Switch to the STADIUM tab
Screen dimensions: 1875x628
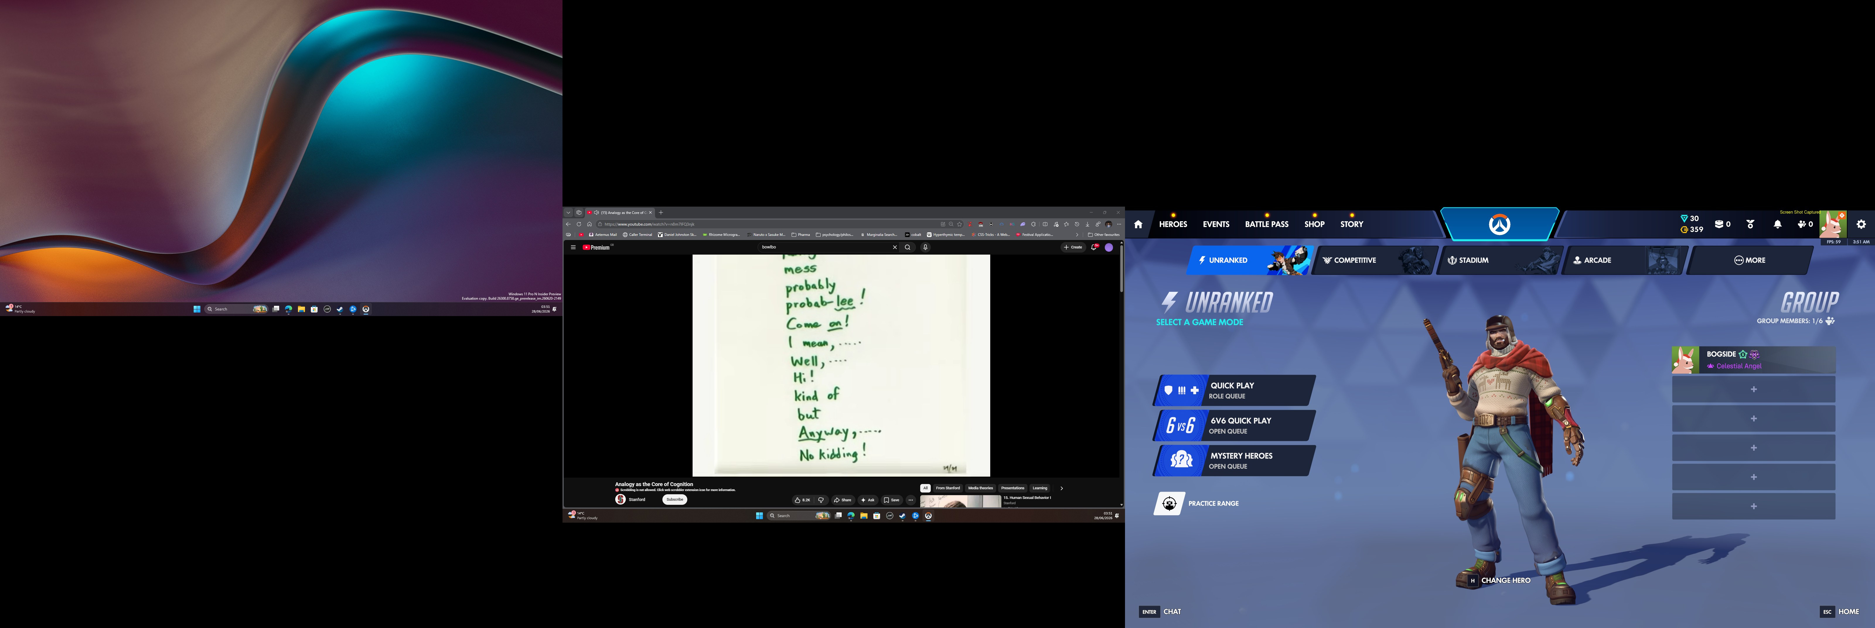(x=1499, y=260)
